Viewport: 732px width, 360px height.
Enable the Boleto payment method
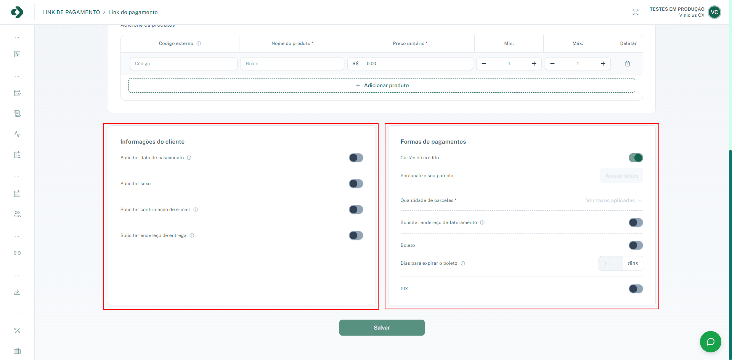point(636,245)
